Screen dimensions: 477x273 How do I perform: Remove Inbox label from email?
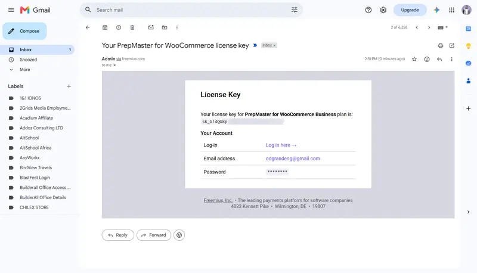(274, 45)
